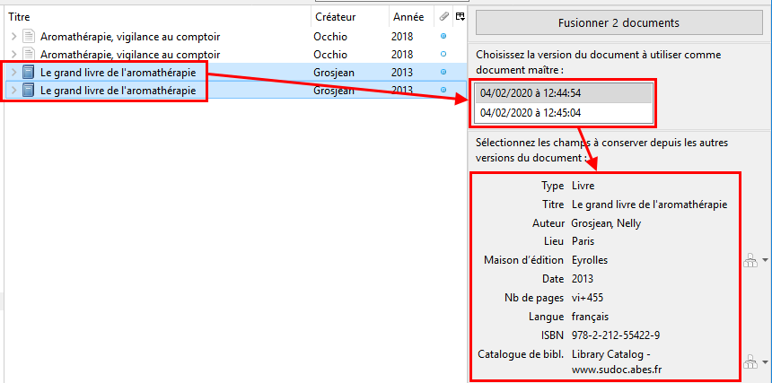Screen dimensions: 772x383
Task: Select master version 04/02/2020 à 12:44:54
Action: click(x=565, y=92)
